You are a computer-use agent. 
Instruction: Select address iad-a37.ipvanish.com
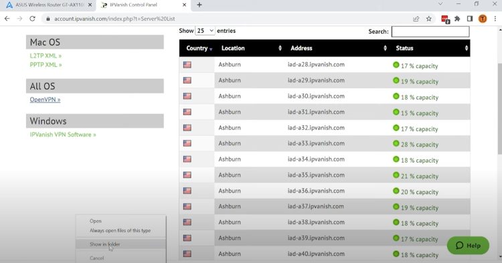(x=316, y=206)
